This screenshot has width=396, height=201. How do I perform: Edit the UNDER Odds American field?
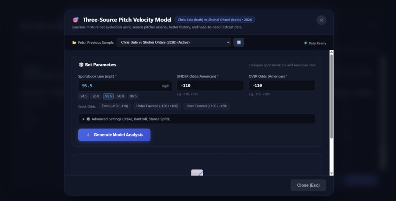210,86
